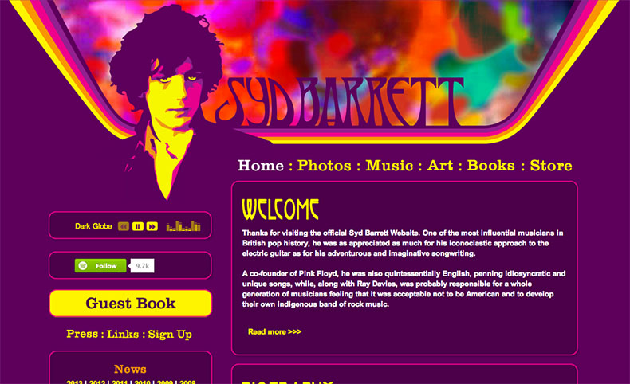Open the Photos section
Screen dimensions: 630x384
325,166
